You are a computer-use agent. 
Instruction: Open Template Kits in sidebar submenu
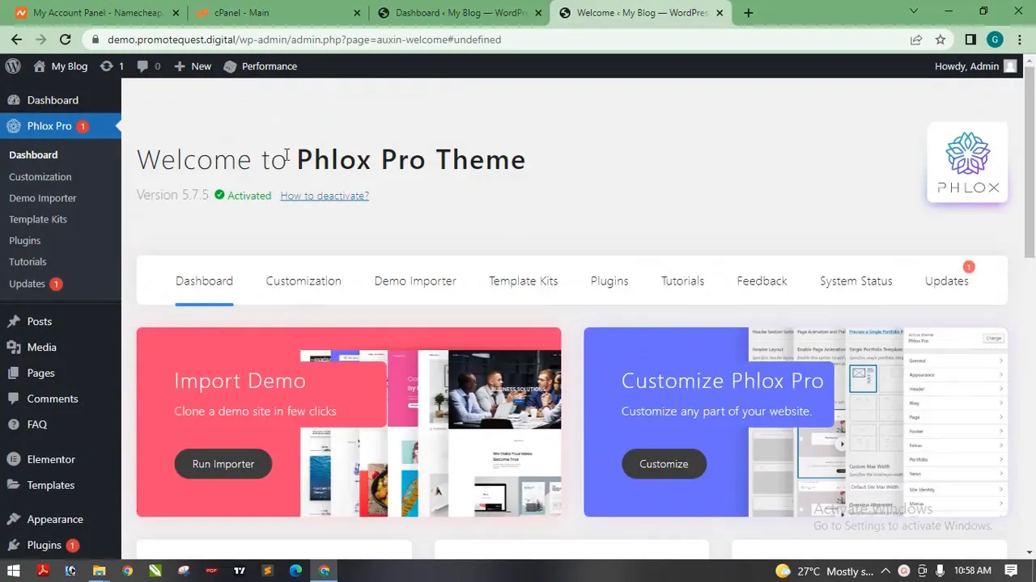[x=38, y=219]
